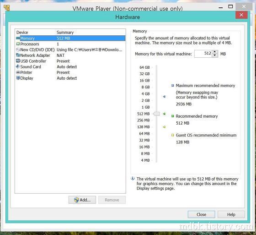This screenshot has height=235, width=256.
Task: Click the '2936 MB' maximum memory value
Action: 184,104
